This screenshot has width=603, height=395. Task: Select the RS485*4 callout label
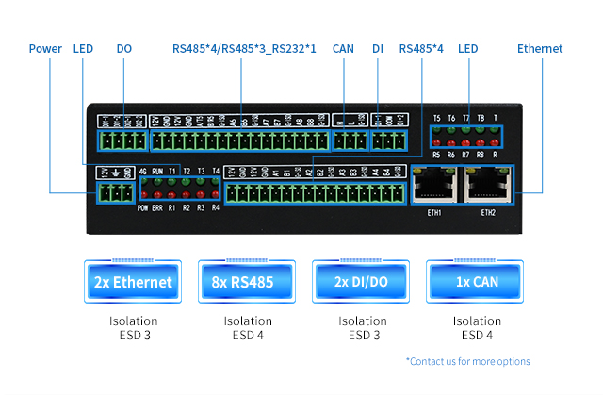click(x=421, y=49)
